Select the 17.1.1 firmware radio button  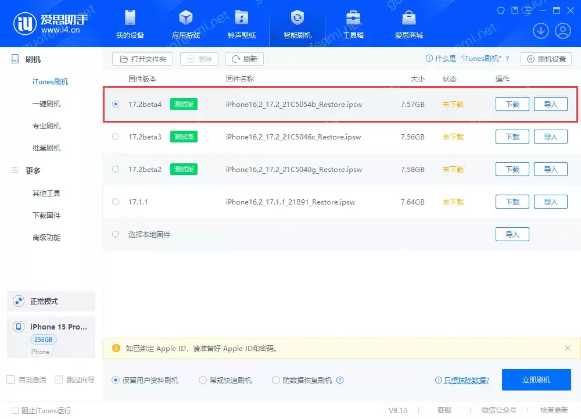coord(115,202)
